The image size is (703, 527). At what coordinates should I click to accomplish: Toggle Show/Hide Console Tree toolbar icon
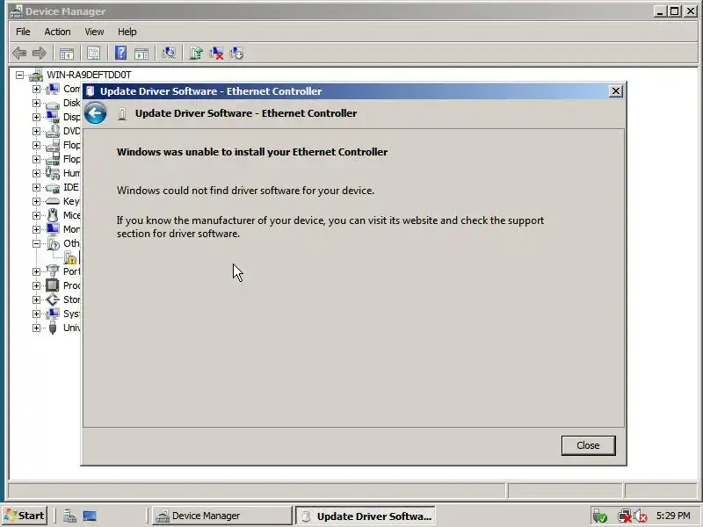67,54
